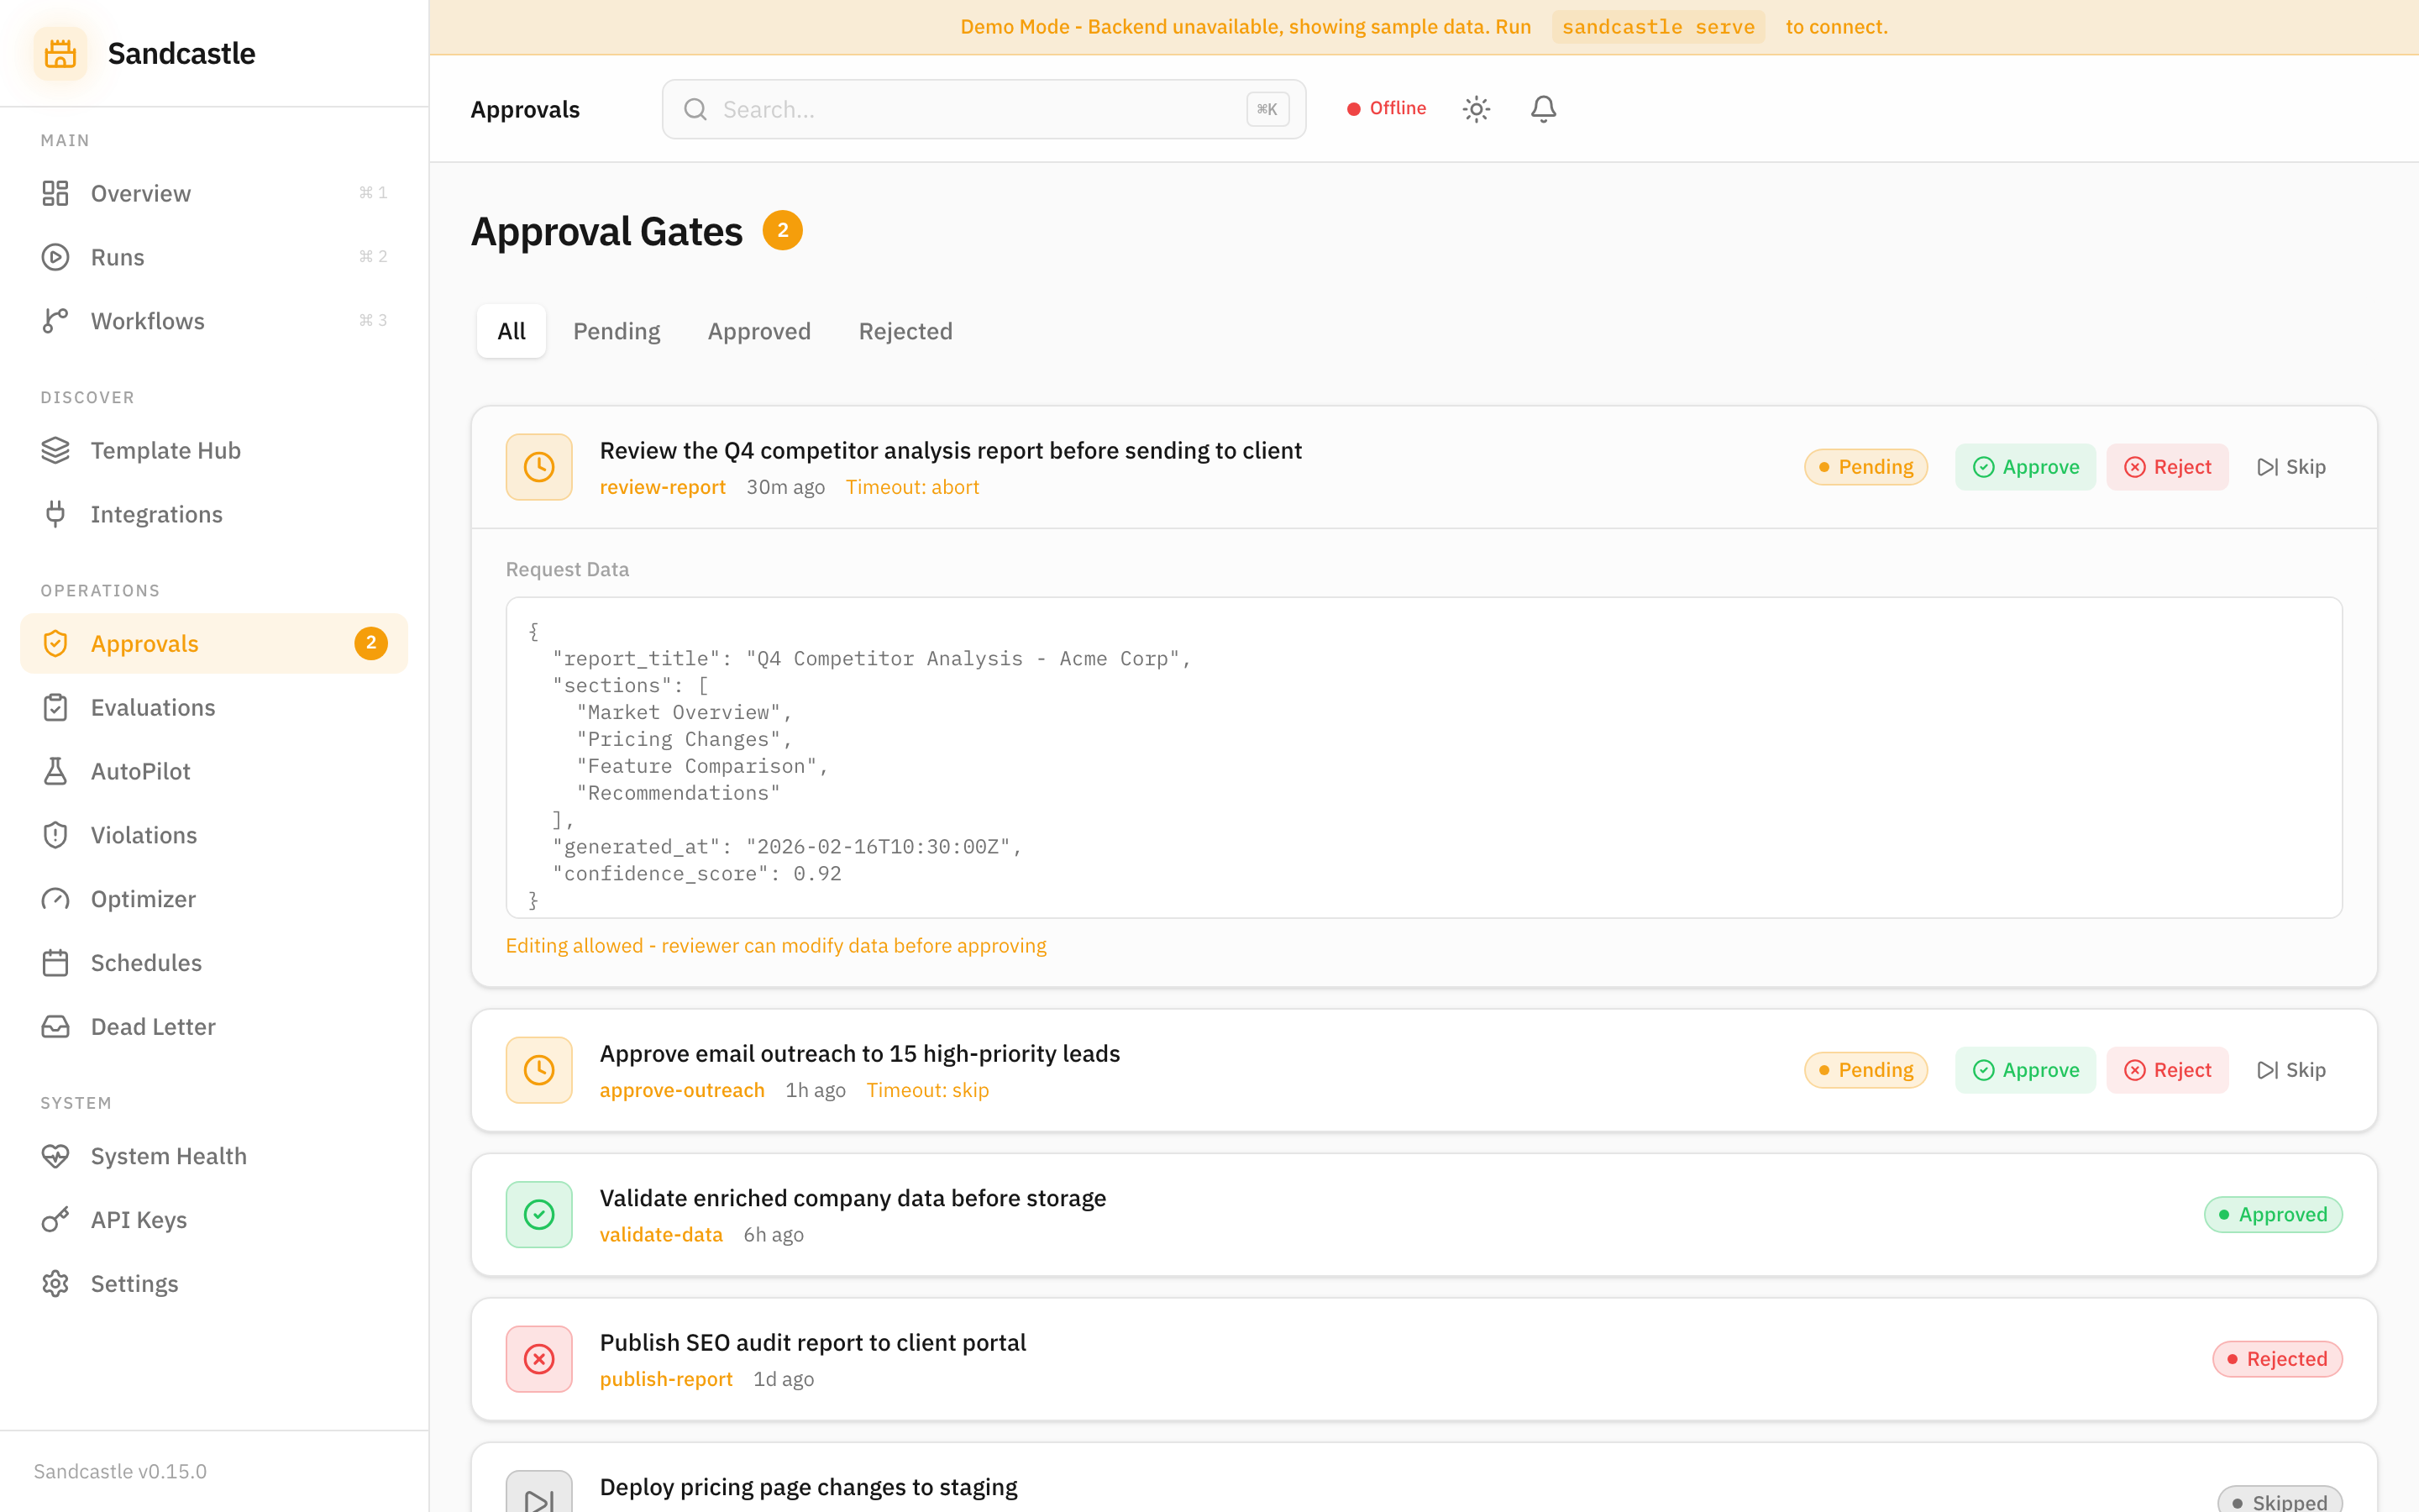Click the review-report workflow link

662,487
